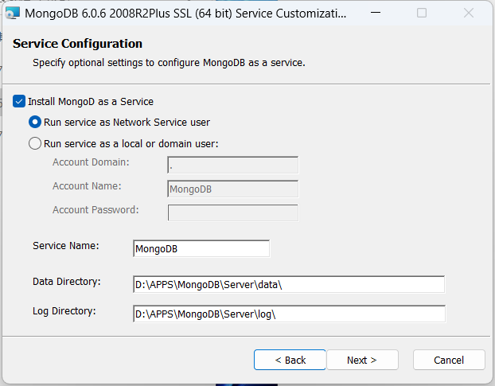Click the 'Specify optional settings' description text
Image resolution: width=495 pixels, height=386 pixels.
(169, 63)
